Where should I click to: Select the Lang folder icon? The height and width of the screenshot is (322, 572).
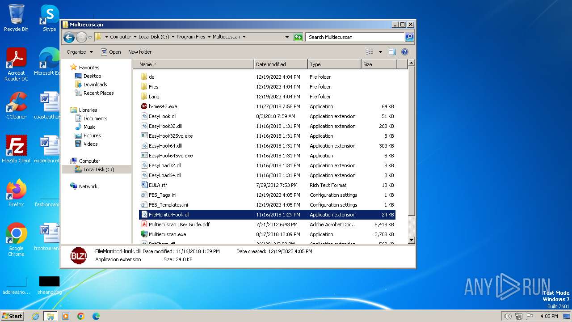[144, 97]
